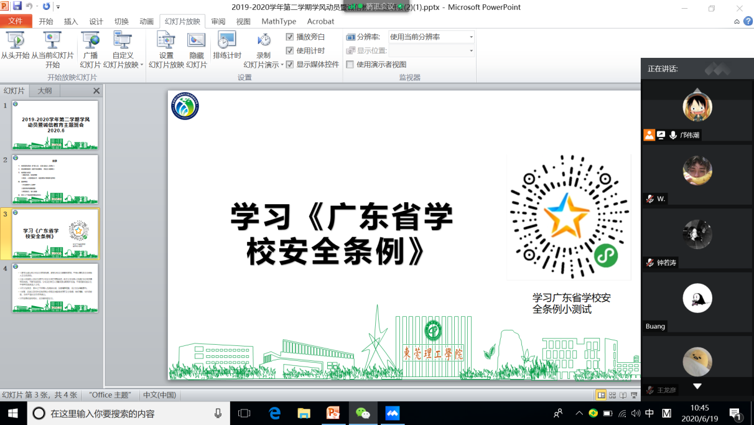
Task: Click the 排练计时 rehearse timings icon
Action: 227,41
